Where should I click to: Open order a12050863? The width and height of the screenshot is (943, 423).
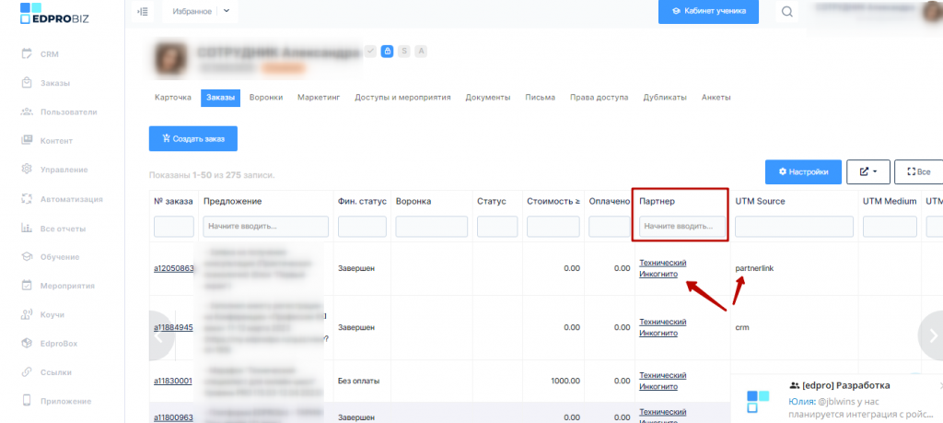pyautogui.click(x=174, y=268)
